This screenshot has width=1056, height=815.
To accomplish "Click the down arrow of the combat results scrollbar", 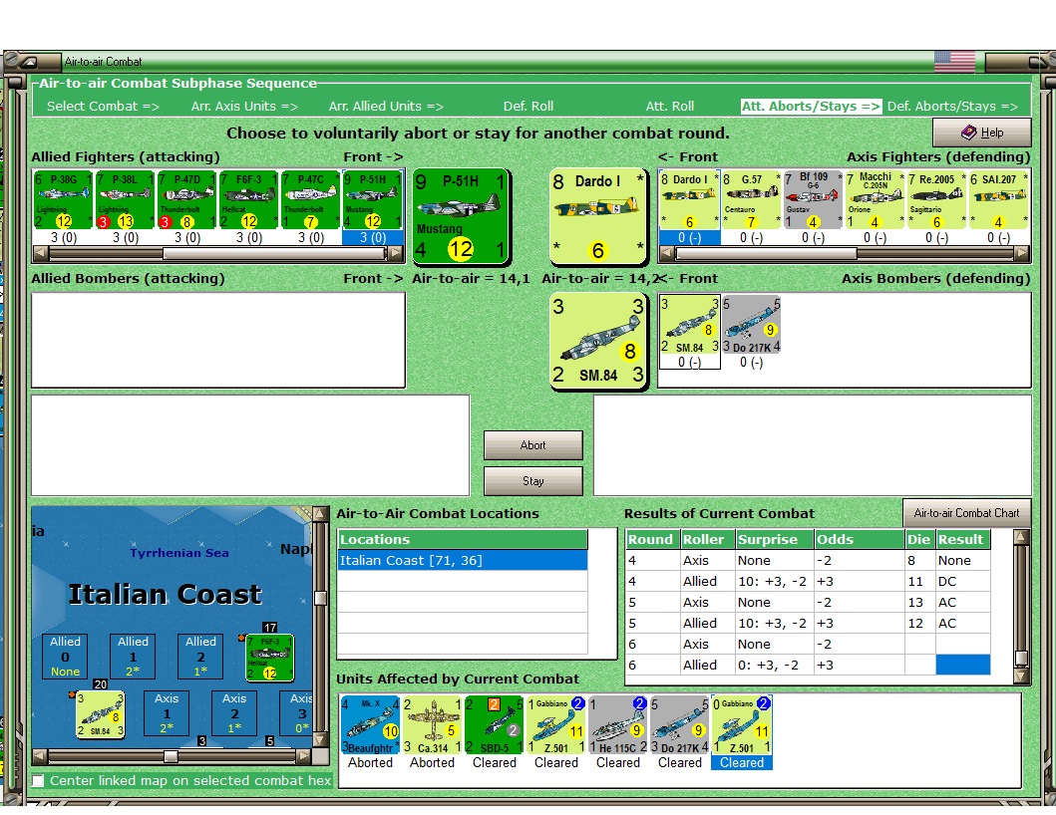I will pyautogui.click(x=1021, y=676).
